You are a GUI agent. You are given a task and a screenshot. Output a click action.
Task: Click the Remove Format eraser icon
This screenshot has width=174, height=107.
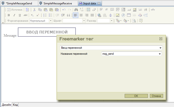click(x=94, y=10)
